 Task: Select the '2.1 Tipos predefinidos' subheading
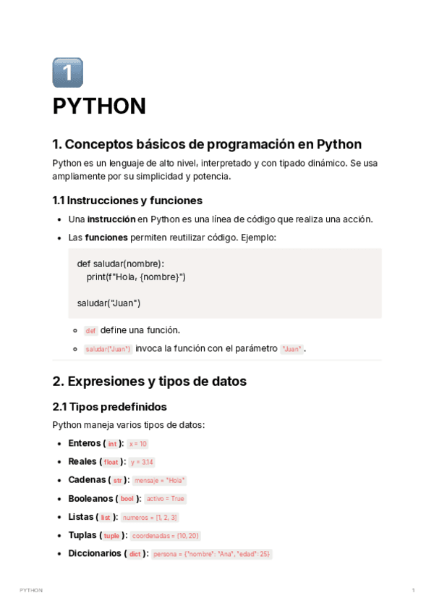click(109, 407)
